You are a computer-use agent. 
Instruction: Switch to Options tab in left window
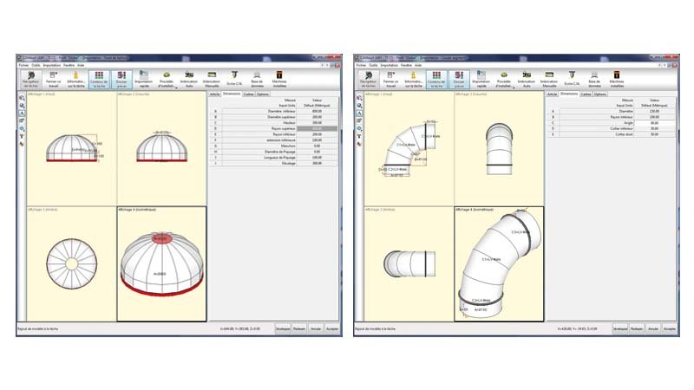tap(263, 94)
